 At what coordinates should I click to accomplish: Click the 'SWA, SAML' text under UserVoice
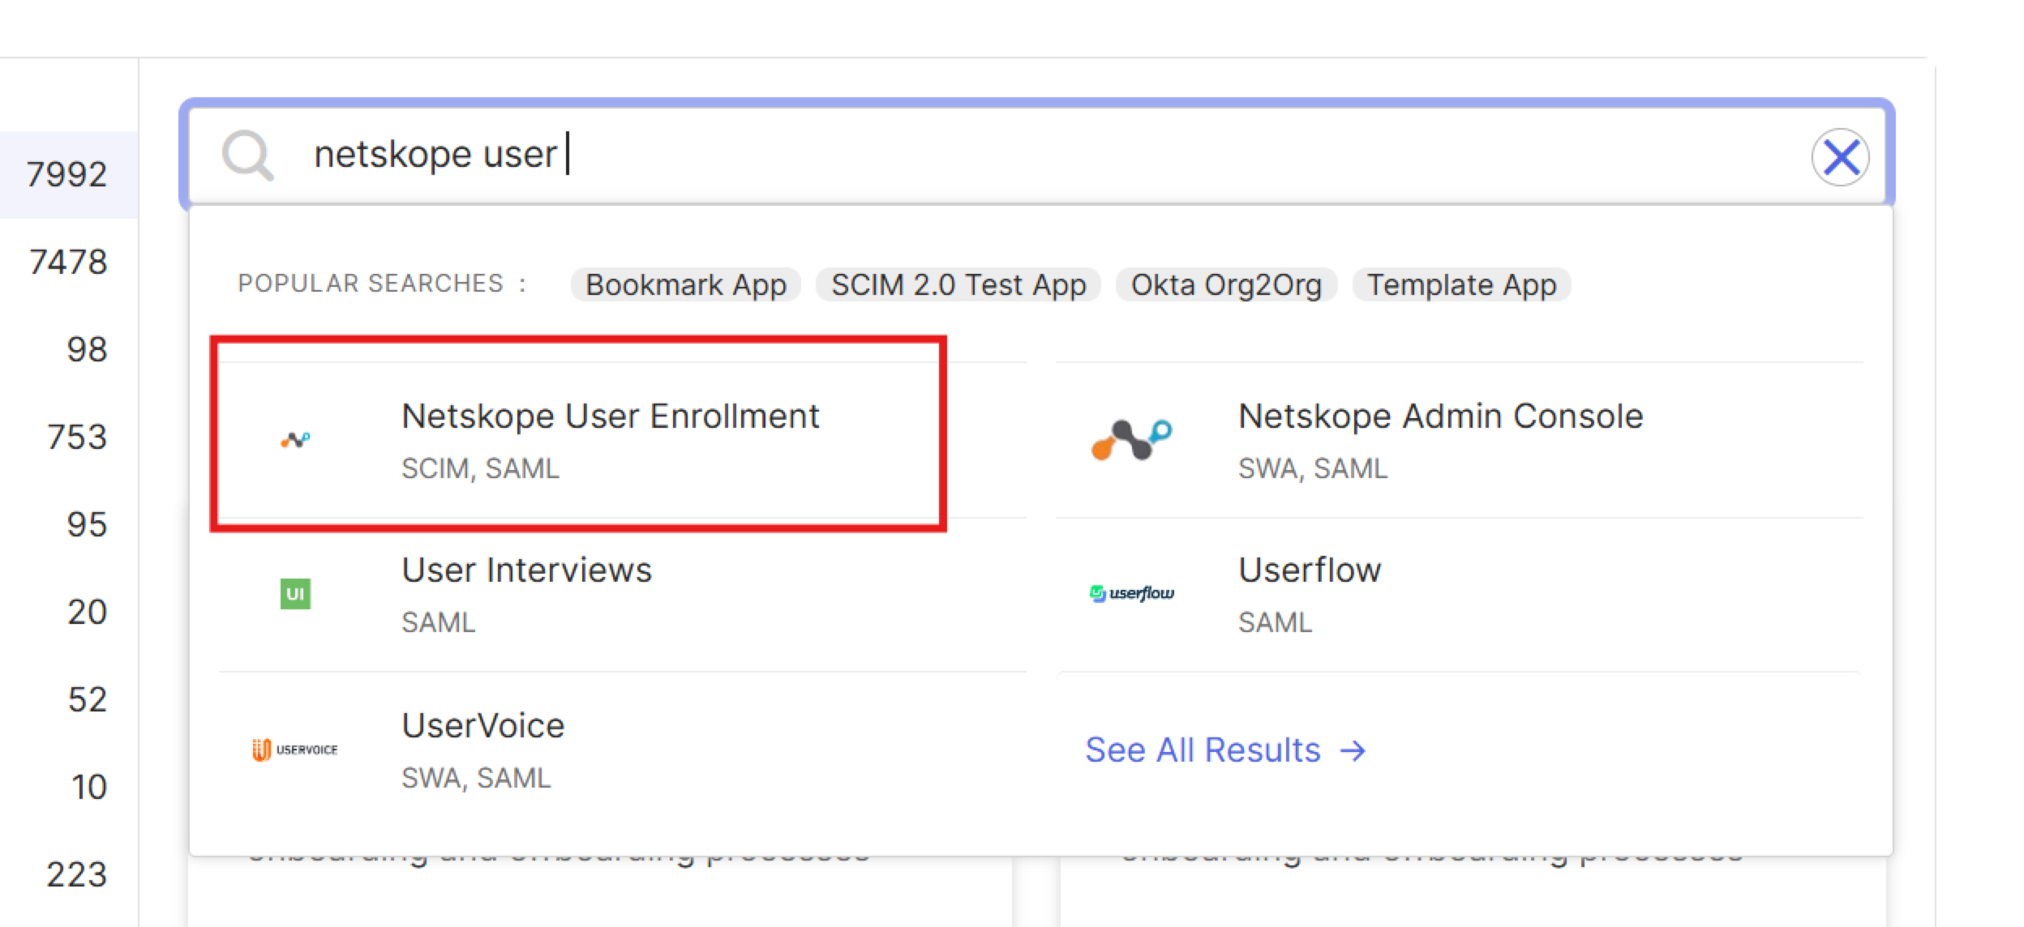coord(476,778)
